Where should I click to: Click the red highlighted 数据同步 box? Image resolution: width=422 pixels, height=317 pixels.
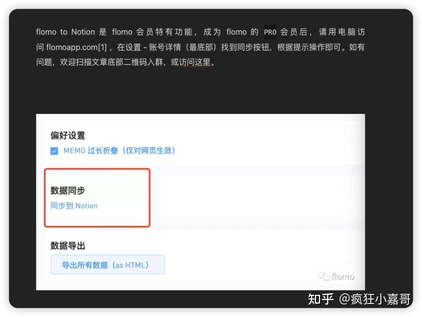tap(97, 198)
